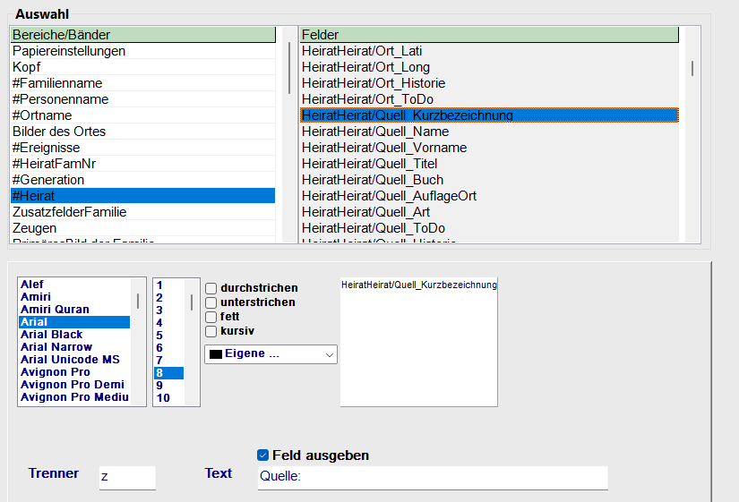Select Papiereinstellungen in Bereiche list
This screenshot has width=739, height=502.
[x=69, y=51]
